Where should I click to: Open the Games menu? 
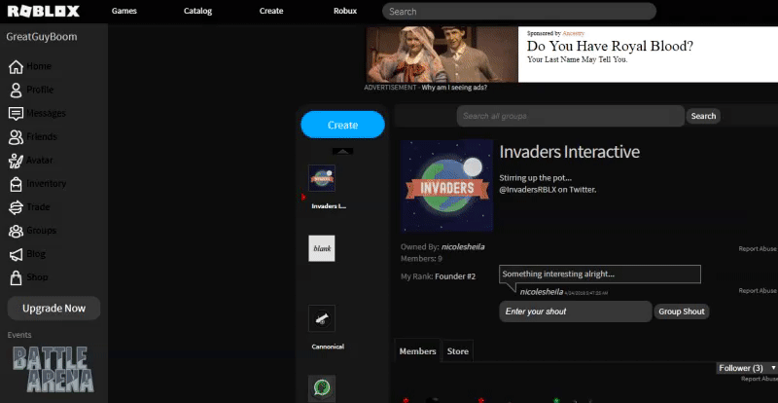pyautogui.click(x=124, y=11)
